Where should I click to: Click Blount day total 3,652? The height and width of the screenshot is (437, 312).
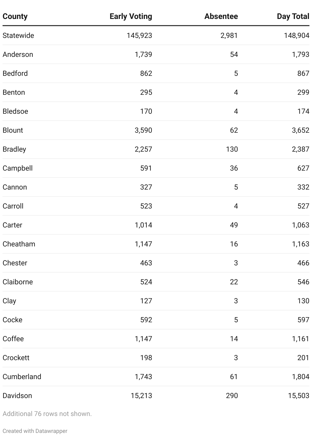coord(300,130)
